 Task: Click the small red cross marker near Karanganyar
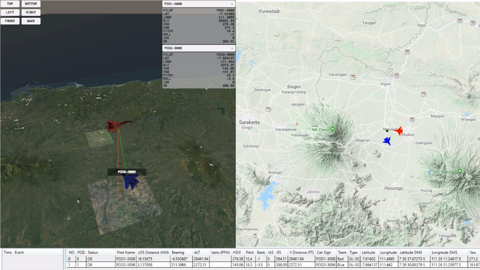coord(297,124)
